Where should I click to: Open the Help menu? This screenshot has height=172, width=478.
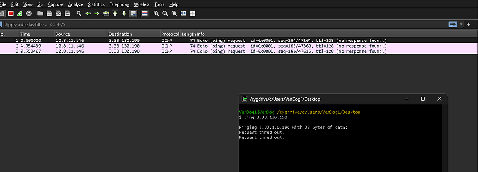[174, 4]
